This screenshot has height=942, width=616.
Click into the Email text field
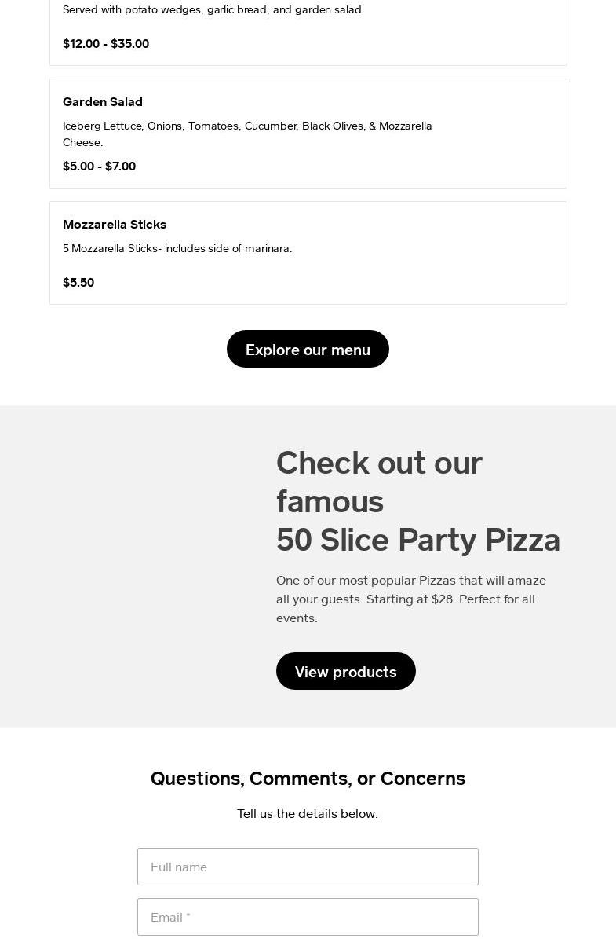(308, 917)
